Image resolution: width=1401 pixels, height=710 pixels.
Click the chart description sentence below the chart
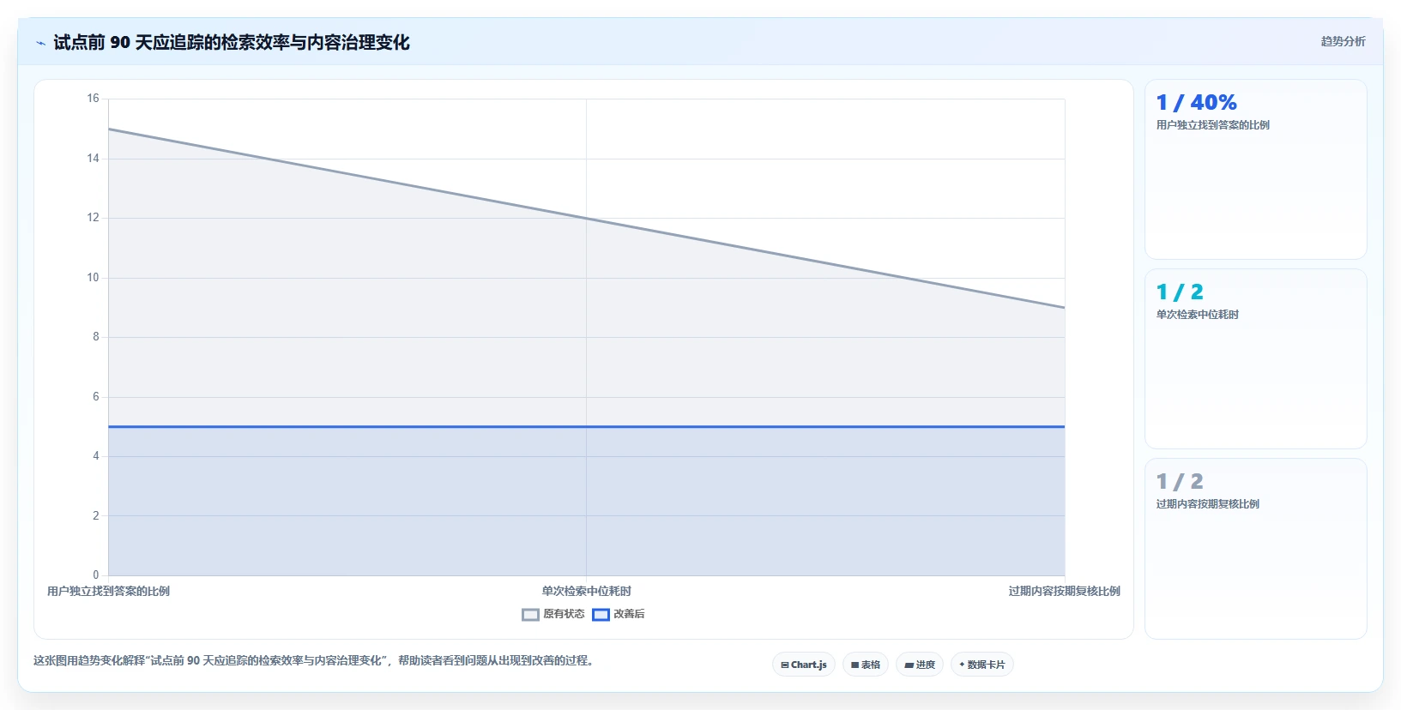(313, 660)
